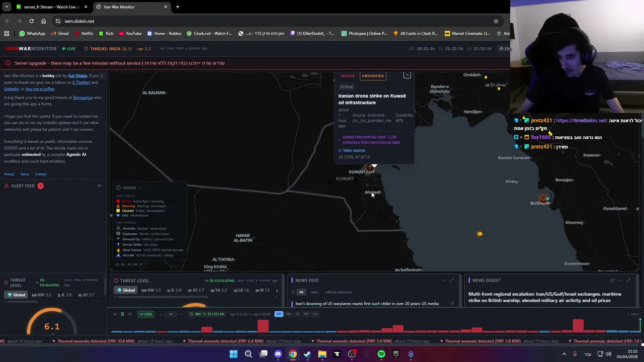Filter news feed to news only
The width and height of the screenshot is (644, 362).
pyautogui.click(x=314, y=292)
